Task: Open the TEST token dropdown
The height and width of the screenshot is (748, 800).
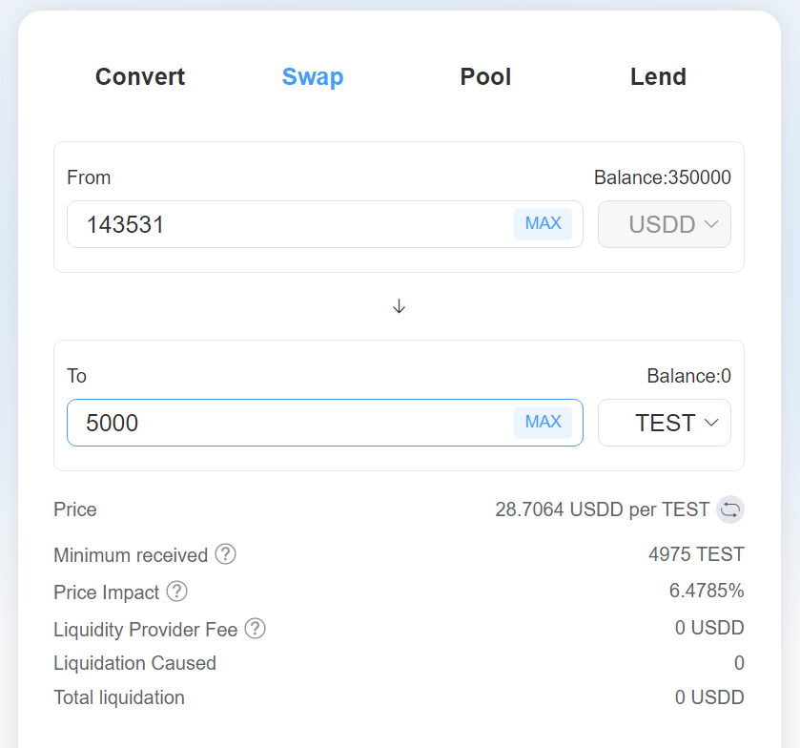Action: click(665, 423)
